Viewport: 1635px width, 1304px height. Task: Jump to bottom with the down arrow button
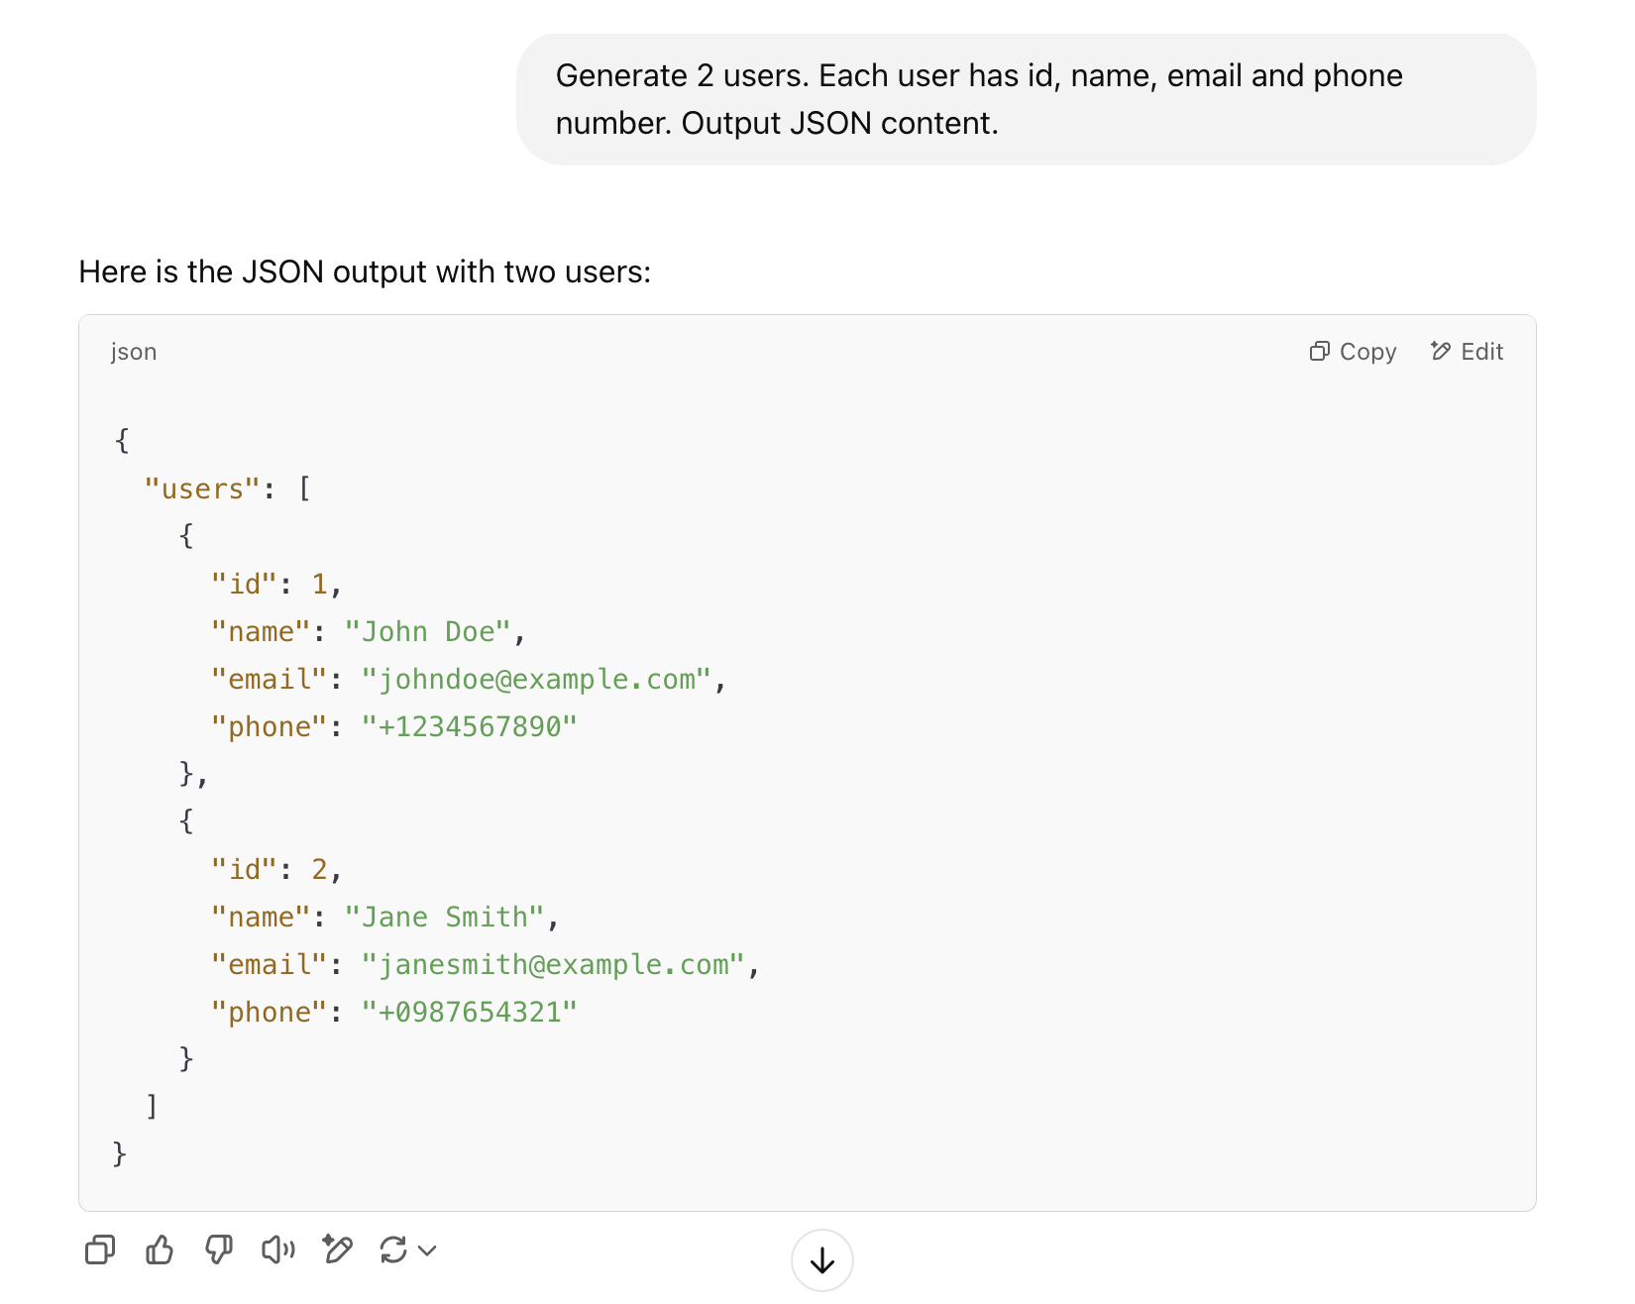pos(822,1260)
